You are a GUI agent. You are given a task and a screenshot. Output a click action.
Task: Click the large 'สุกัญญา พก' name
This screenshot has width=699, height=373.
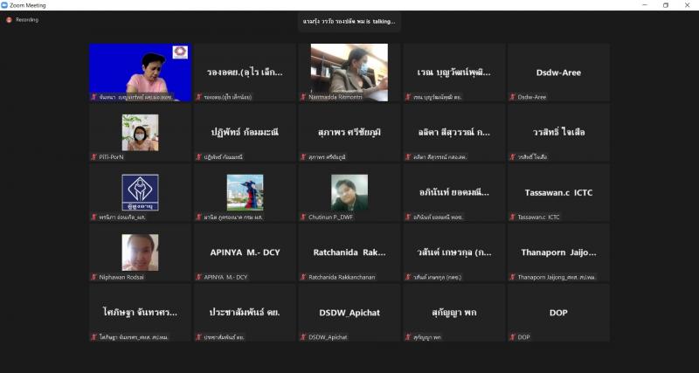[x=453, y=313]
